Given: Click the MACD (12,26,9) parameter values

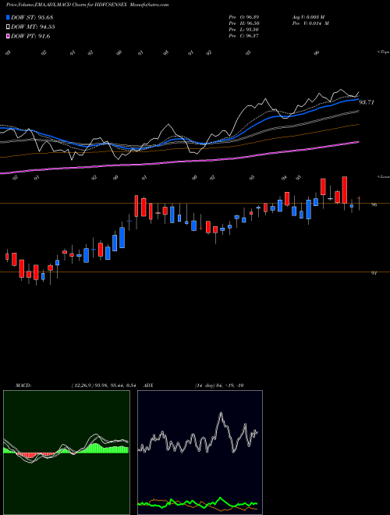Looking at the screenshot, I should pyautogui.click(x=104, y=385).
